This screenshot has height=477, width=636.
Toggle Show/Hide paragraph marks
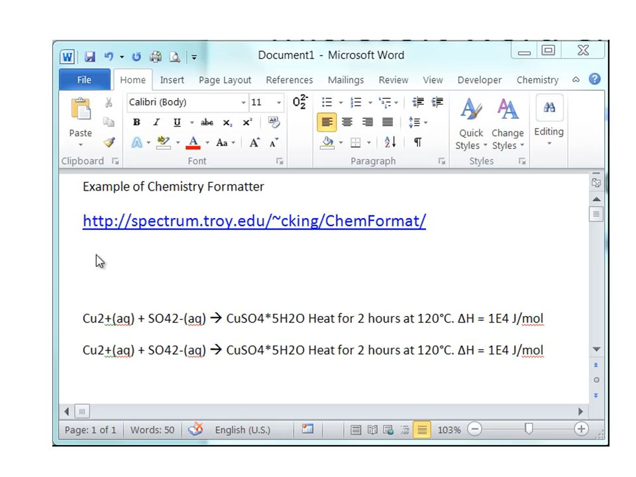point(417,142)
